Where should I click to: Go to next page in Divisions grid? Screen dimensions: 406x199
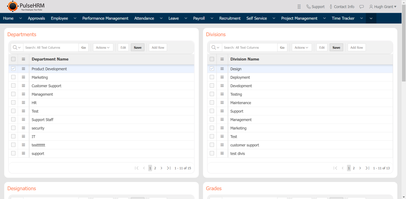(360, 168)
